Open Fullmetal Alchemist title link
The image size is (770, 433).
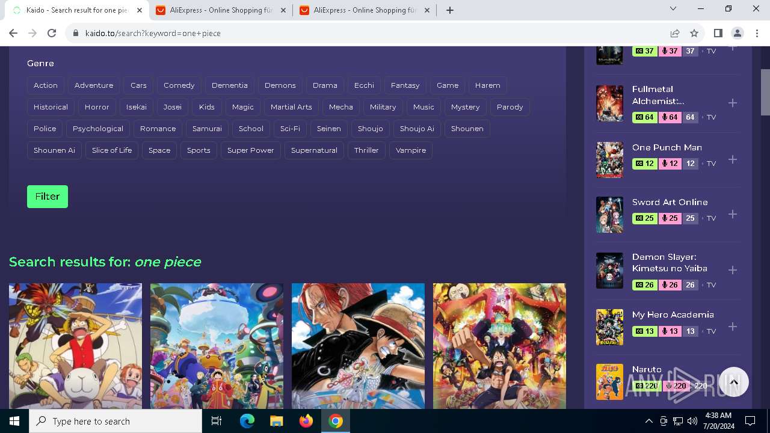[x=658, y=95]
